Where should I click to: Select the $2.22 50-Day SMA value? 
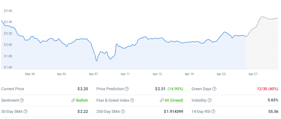pos(83,111)
